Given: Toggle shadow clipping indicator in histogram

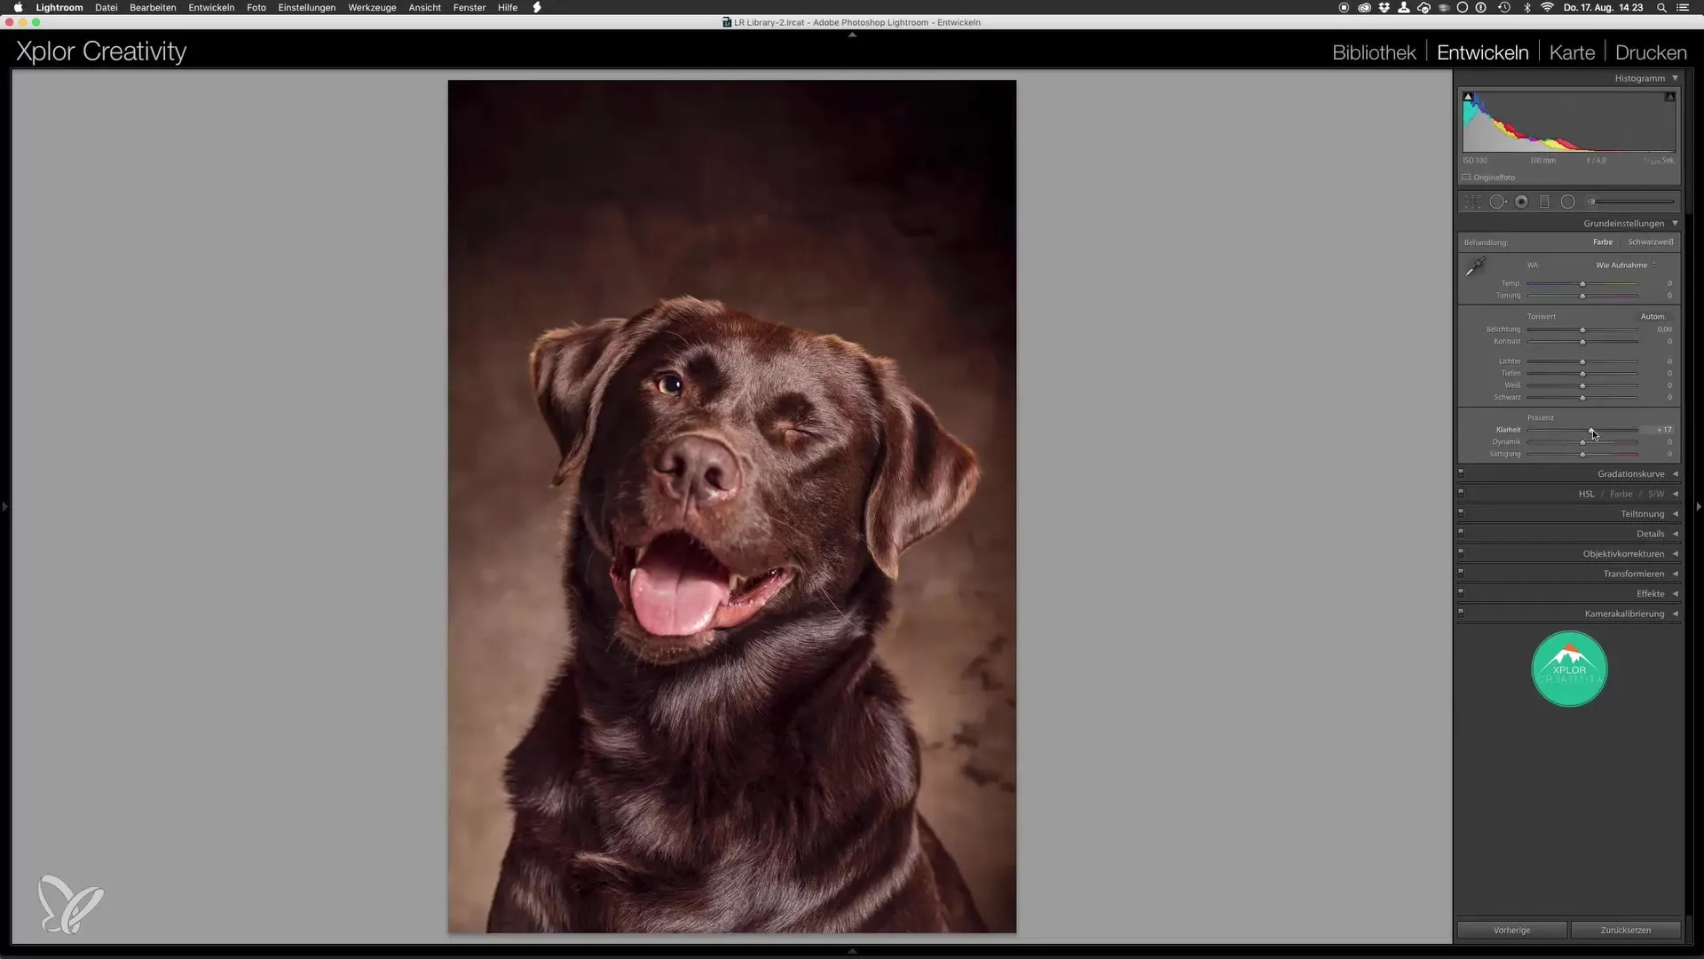Looking at the screenshot, I should coord(1468,97).
